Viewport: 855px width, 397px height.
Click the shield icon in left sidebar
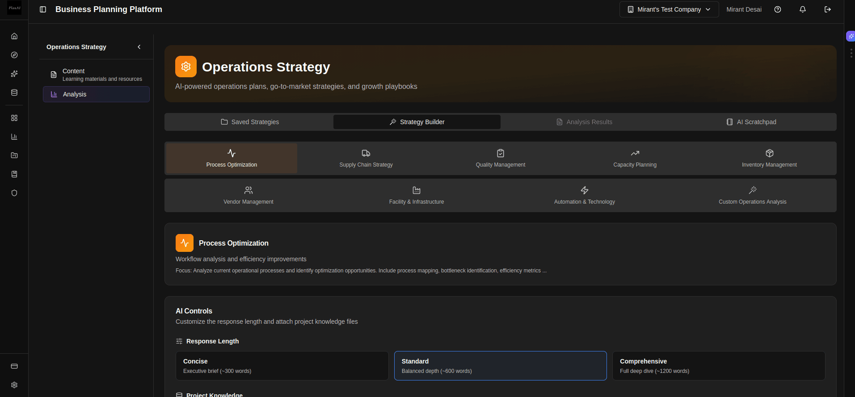pyautogui.click(x=14, y=193)
